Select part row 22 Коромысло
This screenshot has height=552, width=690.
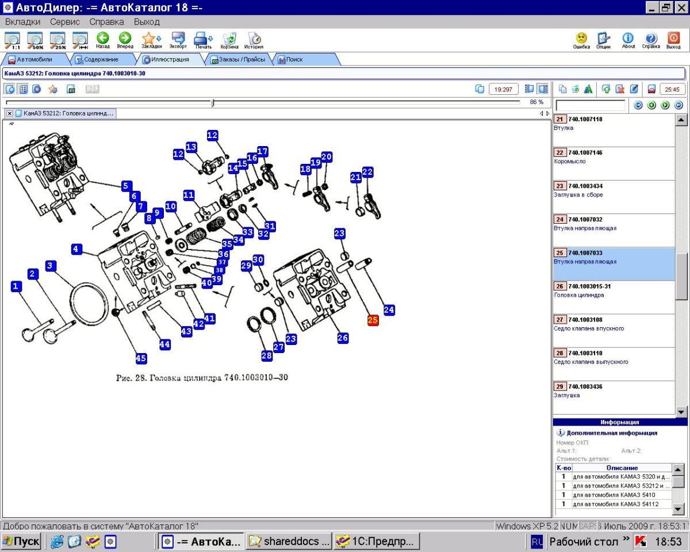click(x=614, y=164)
